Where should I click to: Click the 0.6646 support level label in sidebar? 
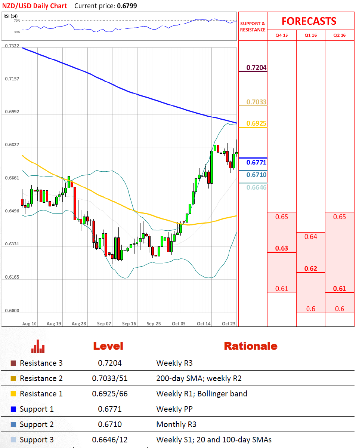pos(256,187)
